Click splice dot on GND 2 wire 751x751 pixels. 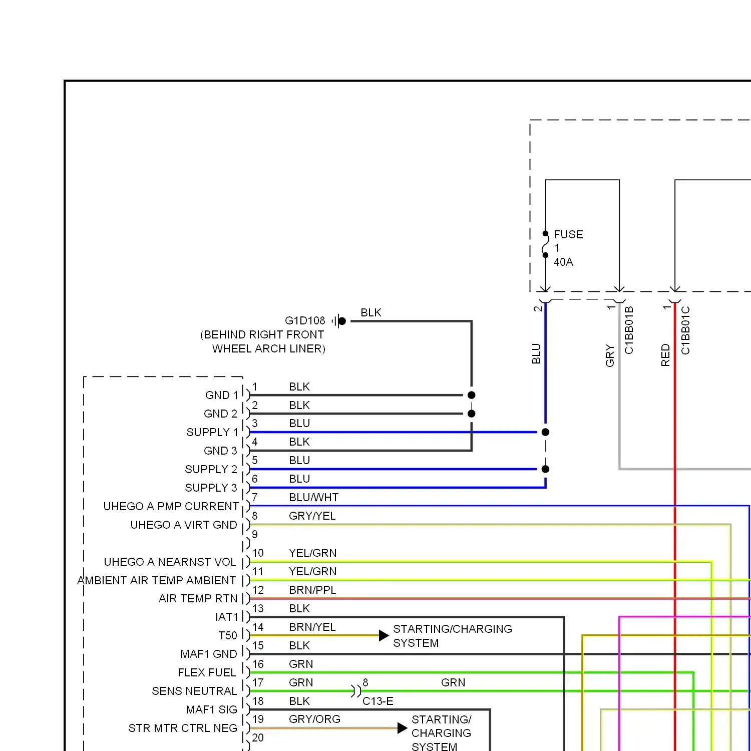click(x=471, y=414)
